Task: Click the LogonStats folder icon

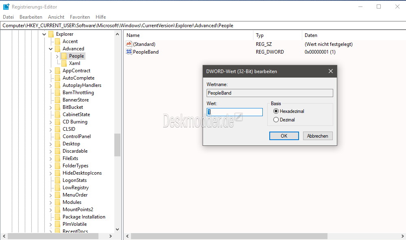Action: coord(57,180)
